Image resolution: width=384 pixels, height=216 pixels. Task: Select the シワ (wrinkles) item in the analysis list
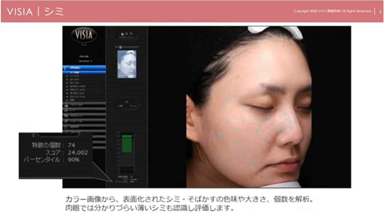click(x=75, y=76)
